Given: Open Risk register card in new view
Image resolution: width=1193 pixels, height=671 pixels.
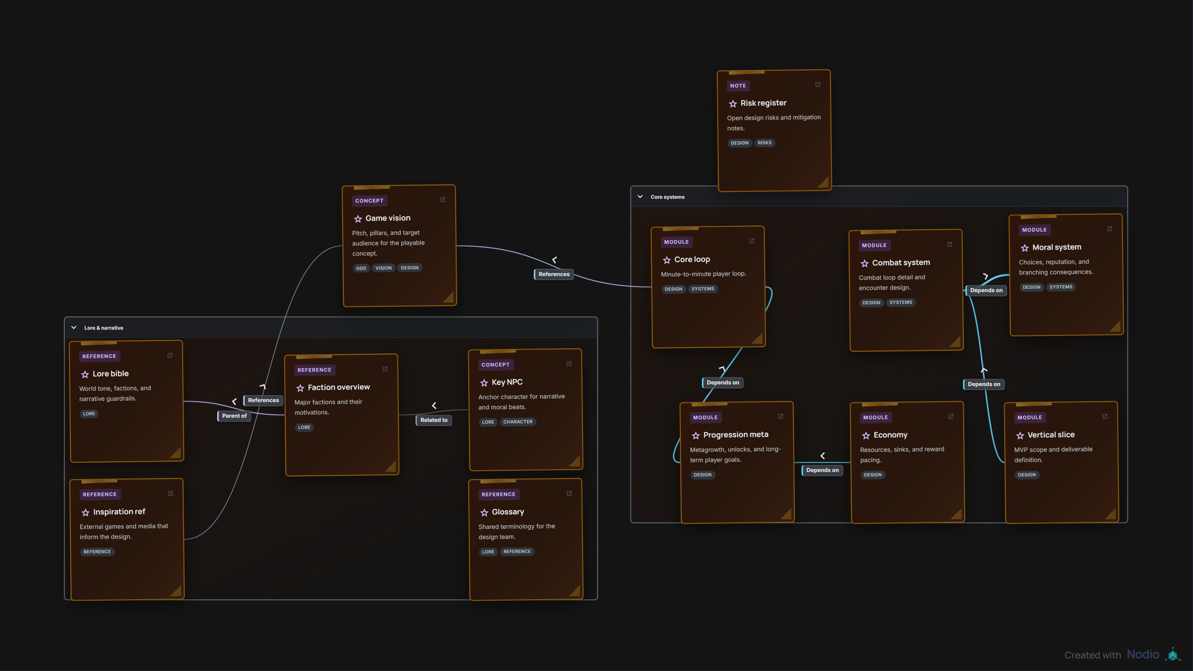Looking at the screenshot, I should [817, 85].
